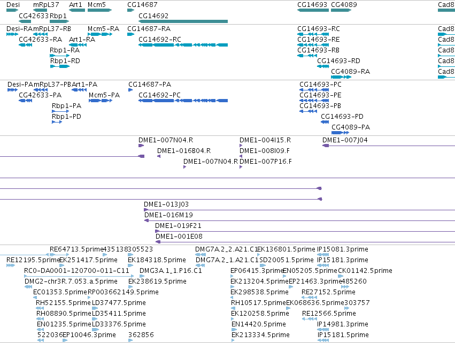Click the Desi-RA transcript label
Screen dimensions: 455x343
(19, 29)
